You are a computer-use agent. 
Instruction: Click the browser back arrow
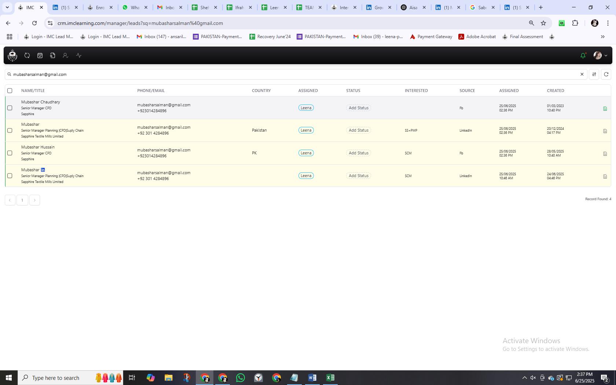coord(8,23)
